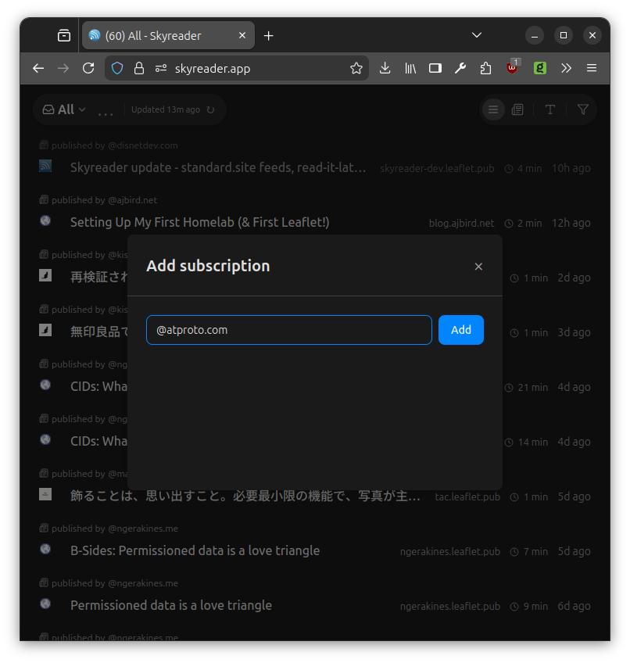Switch to the compact list view toggle
The width and height of the screenshot is (630, 663).
[493, 110]
